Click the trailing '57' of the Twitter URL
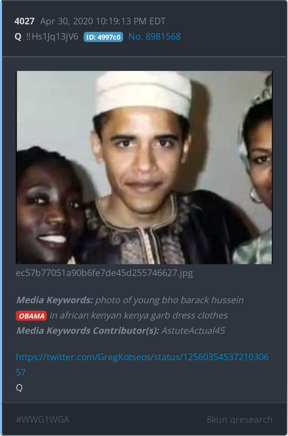This screenshot has width=288, height=436. 21,372
